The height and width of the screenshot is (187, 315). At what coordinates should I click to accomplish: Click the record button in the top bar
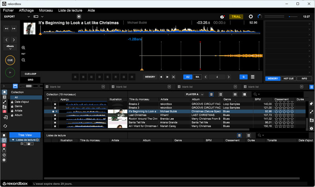(79, 17)
